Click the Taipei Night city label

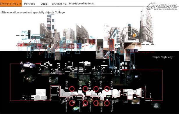point(162,57)
